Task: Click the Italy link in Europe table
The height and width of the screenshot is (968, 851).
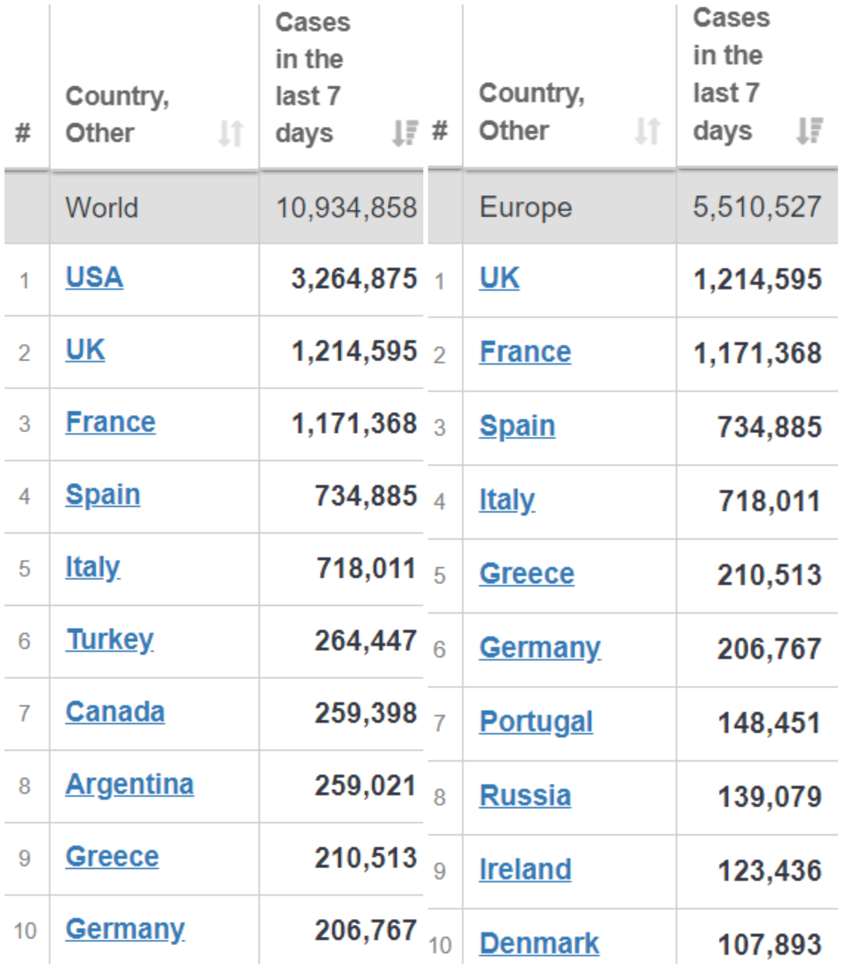Action: [x=507, y=500]
